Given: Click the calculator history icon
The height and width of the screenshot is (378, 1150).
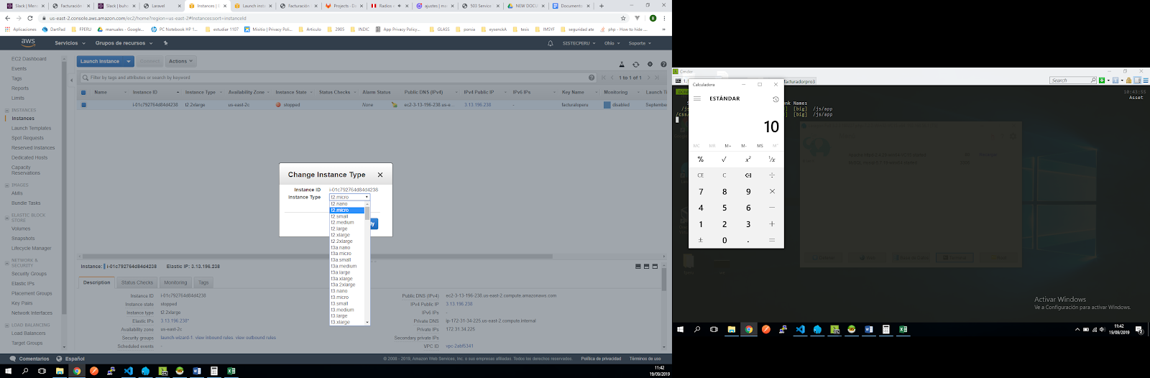Looking at the screenshot, I should point(776,99).
